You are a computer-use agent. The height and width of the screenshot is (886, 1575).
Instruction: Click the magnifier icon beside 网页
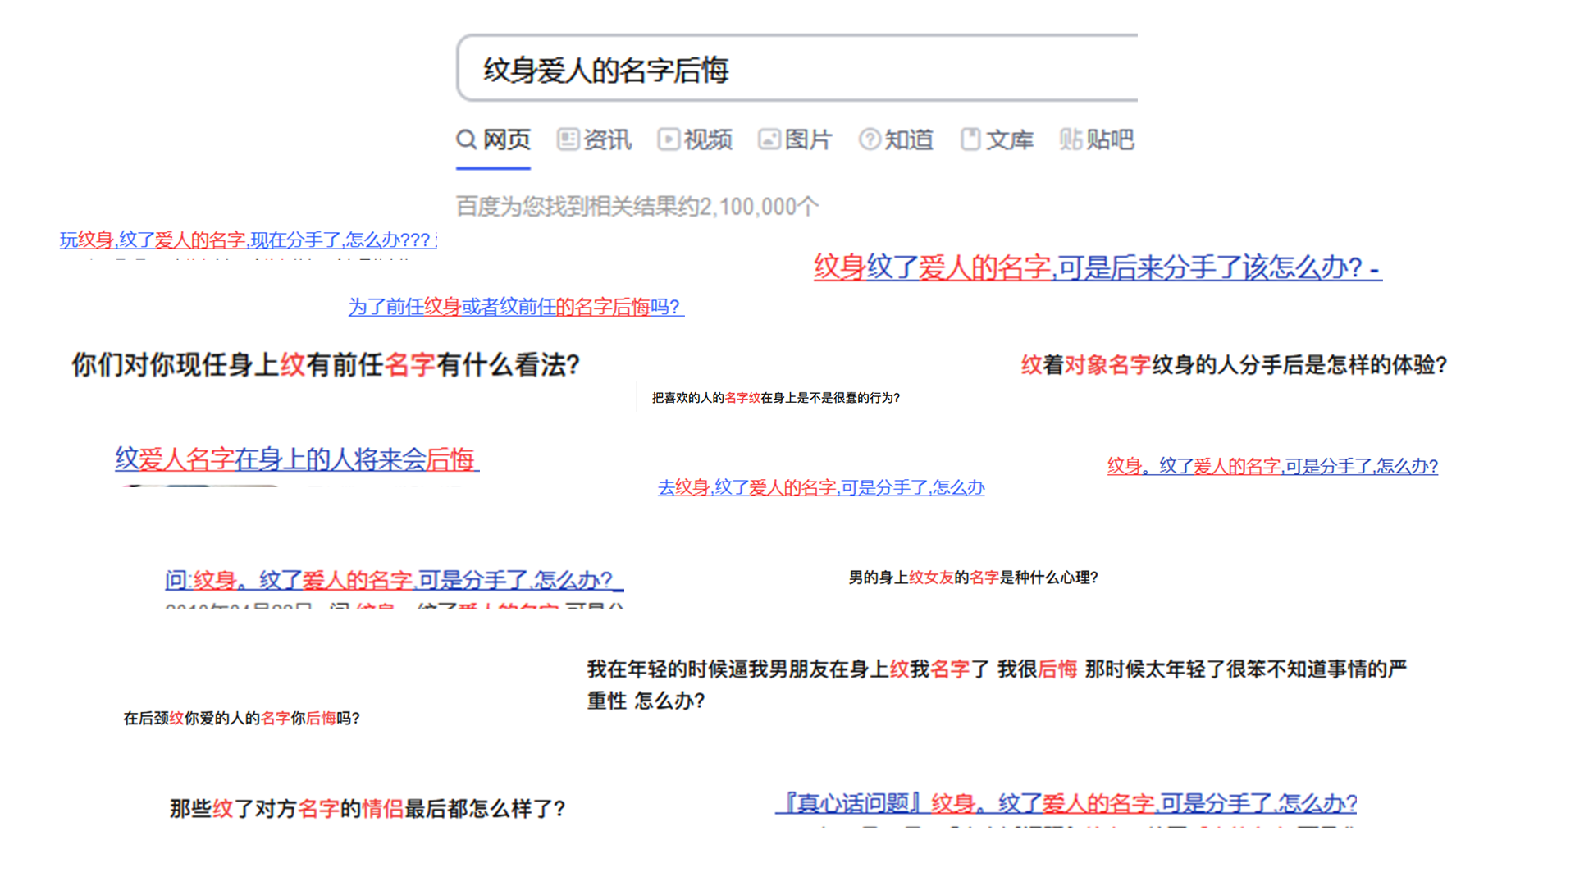click(467, 139)
